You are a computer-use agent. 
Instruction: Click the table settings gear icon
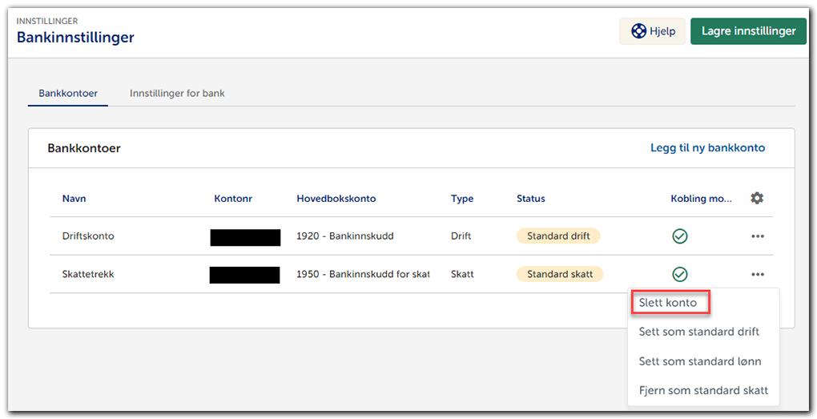point(757,198)
